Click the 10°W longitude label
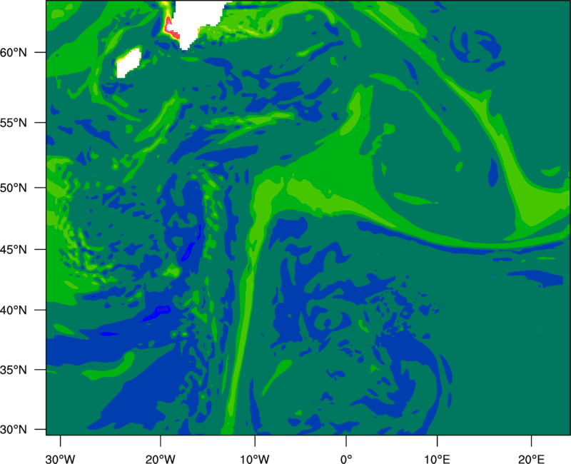Image resolution: width=571 pixels, height=464 pixels. click(x=255, y=459)
